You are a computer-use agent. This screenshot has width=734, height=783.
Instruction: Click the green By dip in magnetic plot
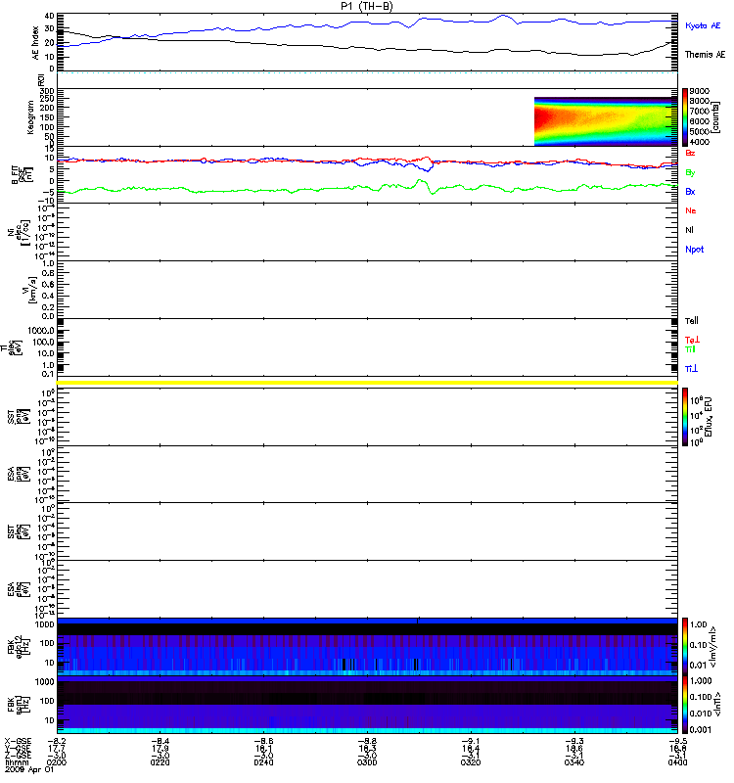[433, 191]
